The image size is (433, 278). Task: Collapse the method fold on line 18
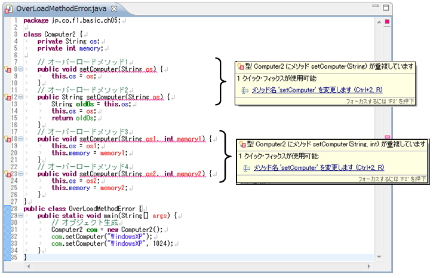[x=20, y=139]
